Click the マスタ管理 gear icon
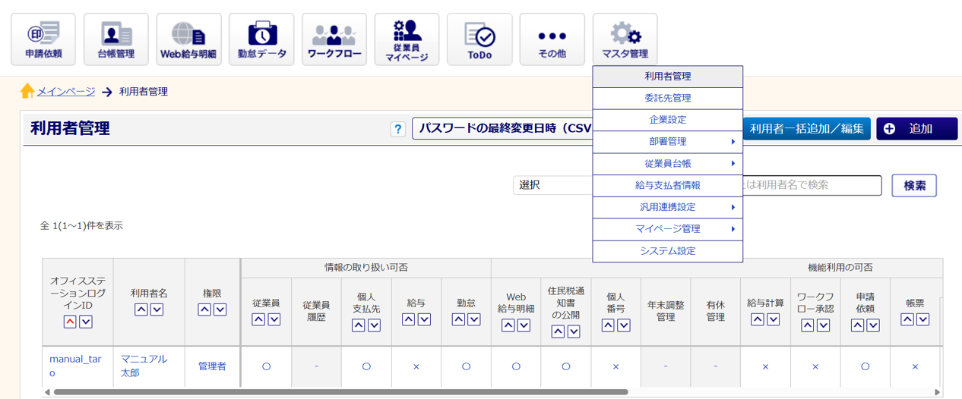This screenshot has height=399, width=962. pyautogui.click(x=625, y=39)
